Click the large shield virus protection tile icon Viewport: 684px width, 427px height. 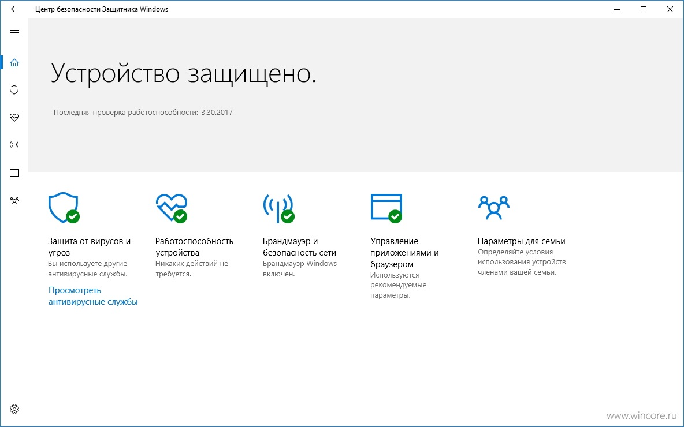click(64, 208)
